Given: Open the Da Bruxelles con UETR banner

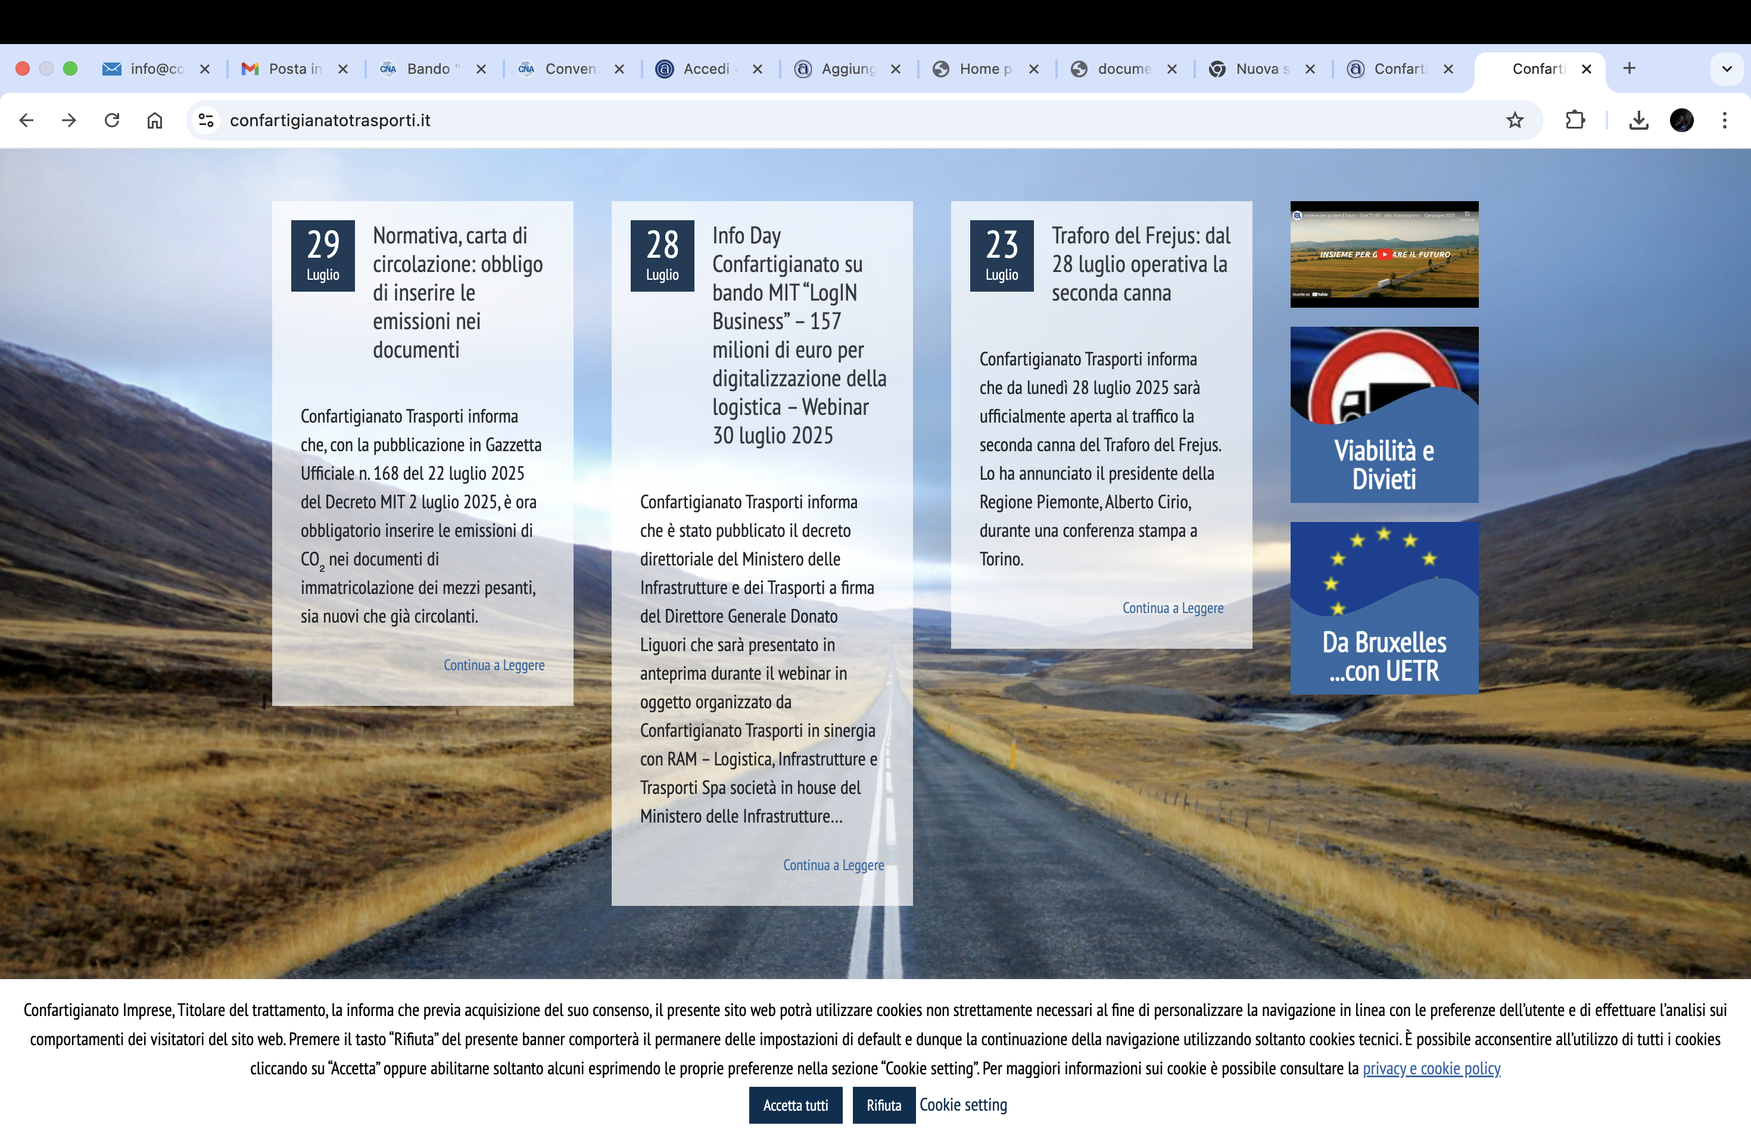Looking at the screenshot, I should [x=1384, y=608].
